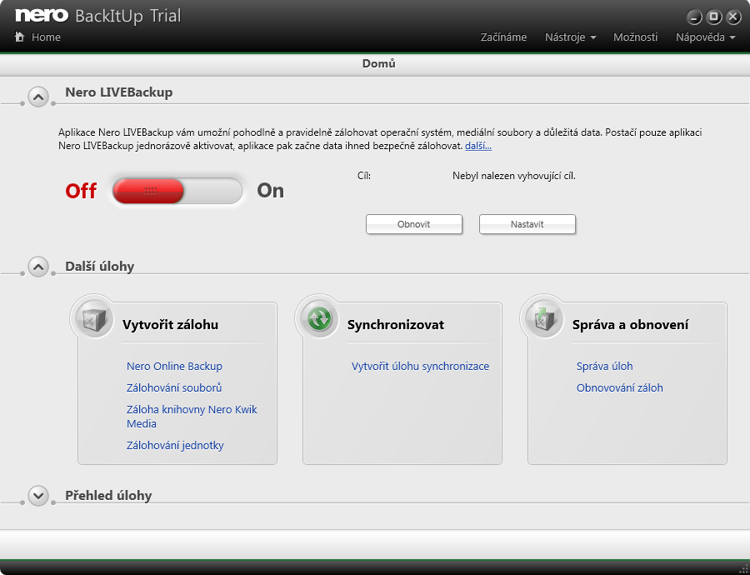Open the Možnosti menu item
The height and width of the screenshot is (575, 750).
(635, 37)
